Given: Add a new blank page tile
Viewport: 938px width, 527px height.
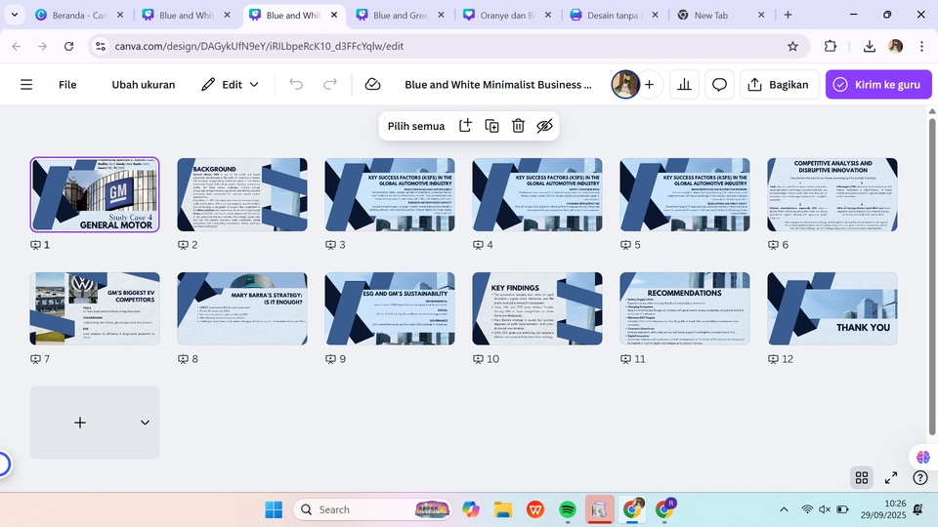Looking at the screenshot, I should coord(80,423).
